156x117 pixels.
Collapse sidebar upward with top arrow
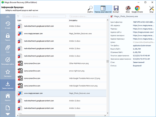pos(8,17)
